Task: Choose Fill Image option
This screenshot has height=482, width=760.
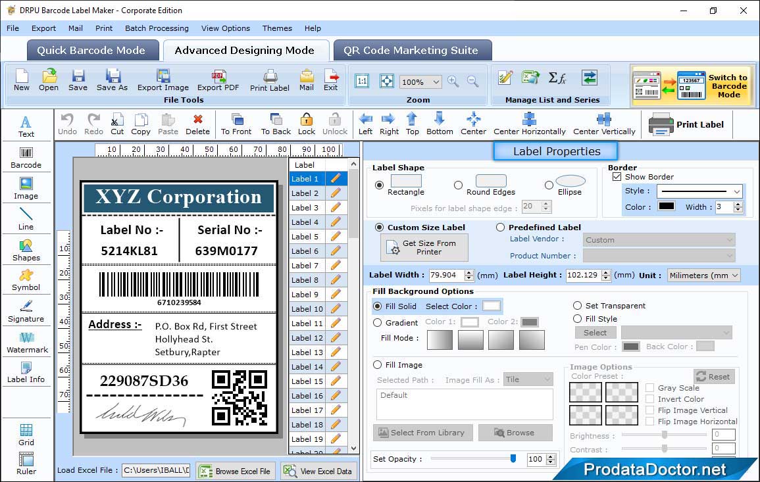Action: 377,365
